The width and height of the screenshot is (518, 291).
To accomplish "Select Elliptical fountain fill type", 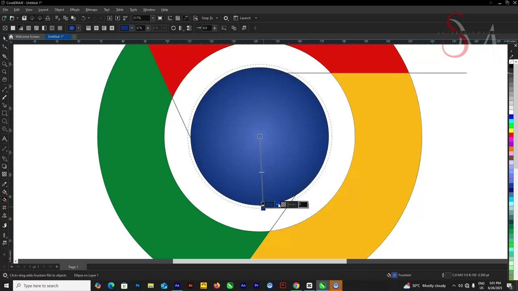I will (96, 28).
